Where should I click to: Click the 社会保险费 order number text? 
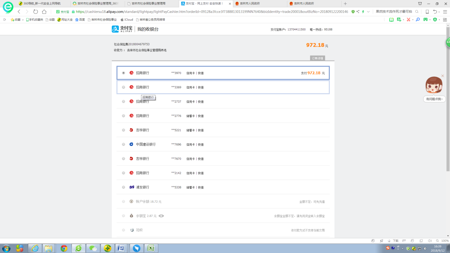click(131, 44)
